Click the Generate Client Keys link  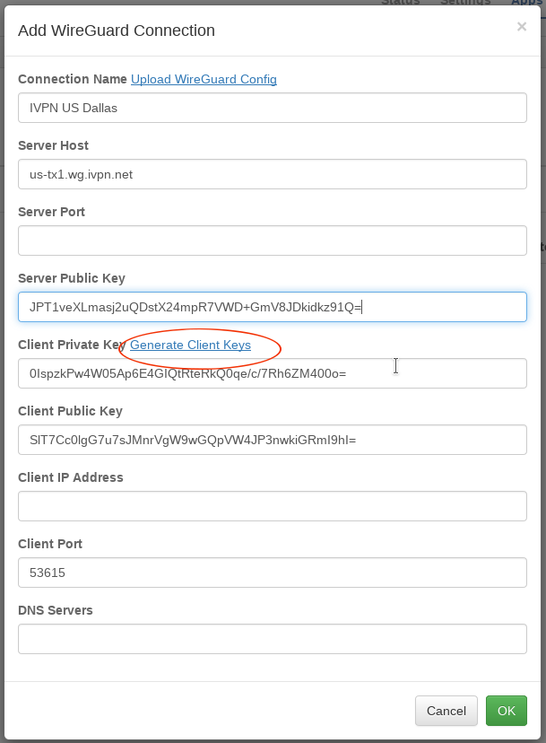(x=190, y=345)
